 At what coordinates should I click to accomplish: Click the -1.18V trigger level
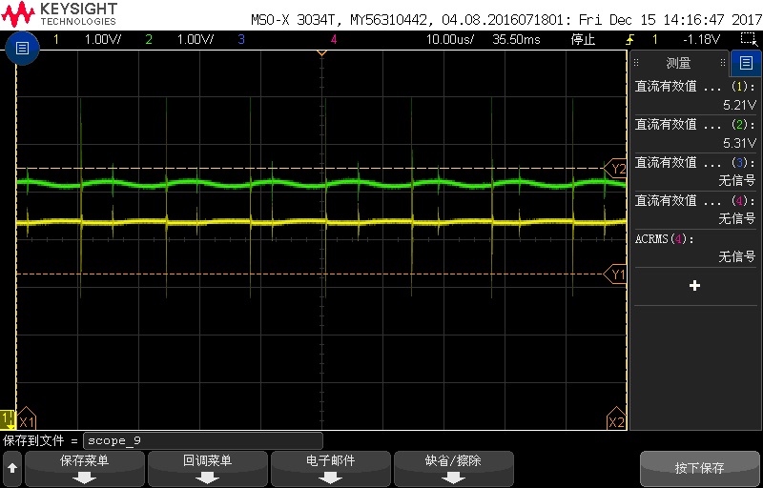pos(701,39)
